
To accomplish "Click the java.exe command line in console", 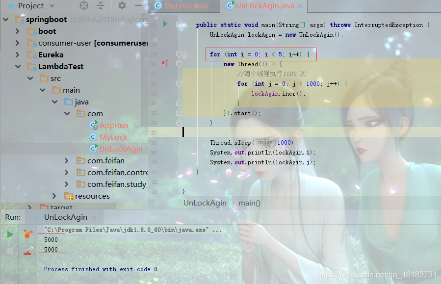I will click(133, 230).
